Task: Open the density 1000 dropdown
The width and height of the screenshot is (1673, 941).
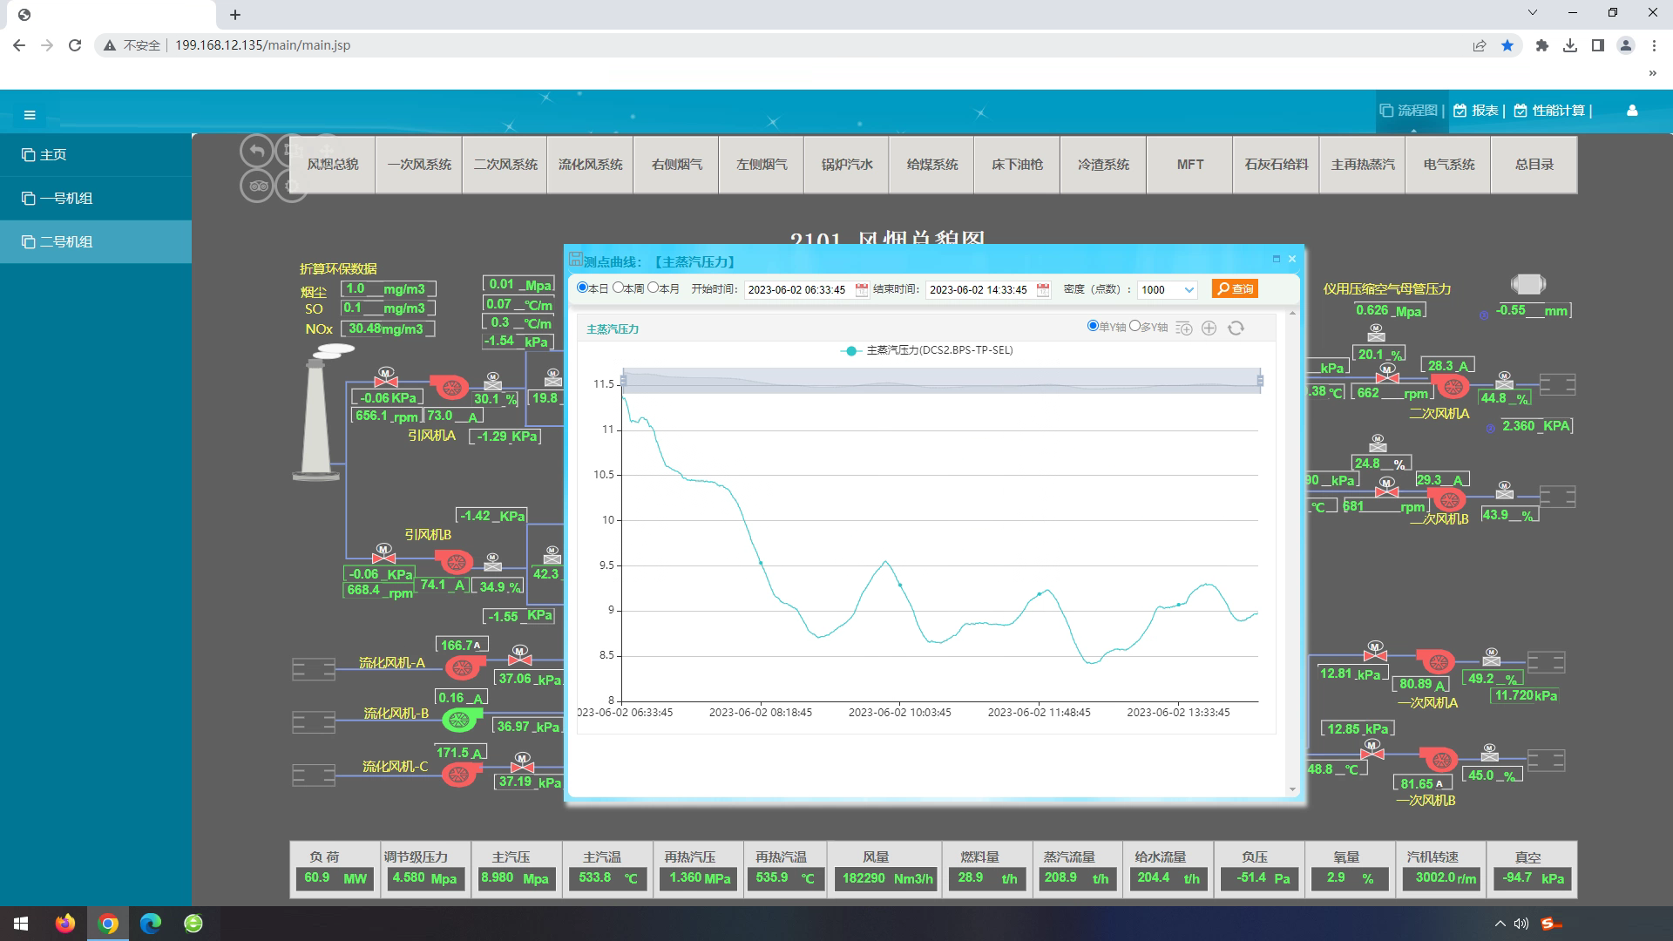Action: [1167, 289]
